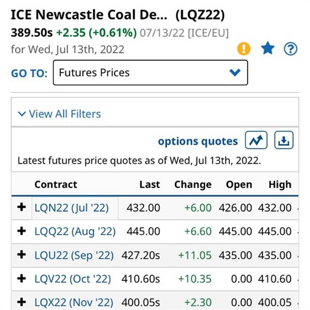Image resolution: width=310 pixels, height=310 pixels.
Task: Open the Futures Prices GO TO dropdown
Action: pos(150,72)
